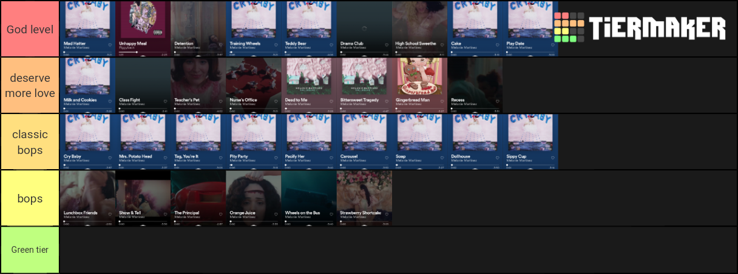The image size is (738, 274).
Task: Like Play Date using heart icon
Action: [552, 45]
